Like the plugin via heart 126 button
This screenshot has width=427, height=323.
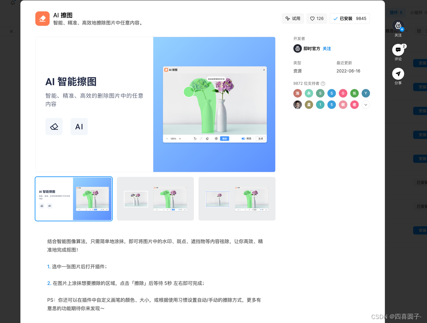click(x=317, y=19)
